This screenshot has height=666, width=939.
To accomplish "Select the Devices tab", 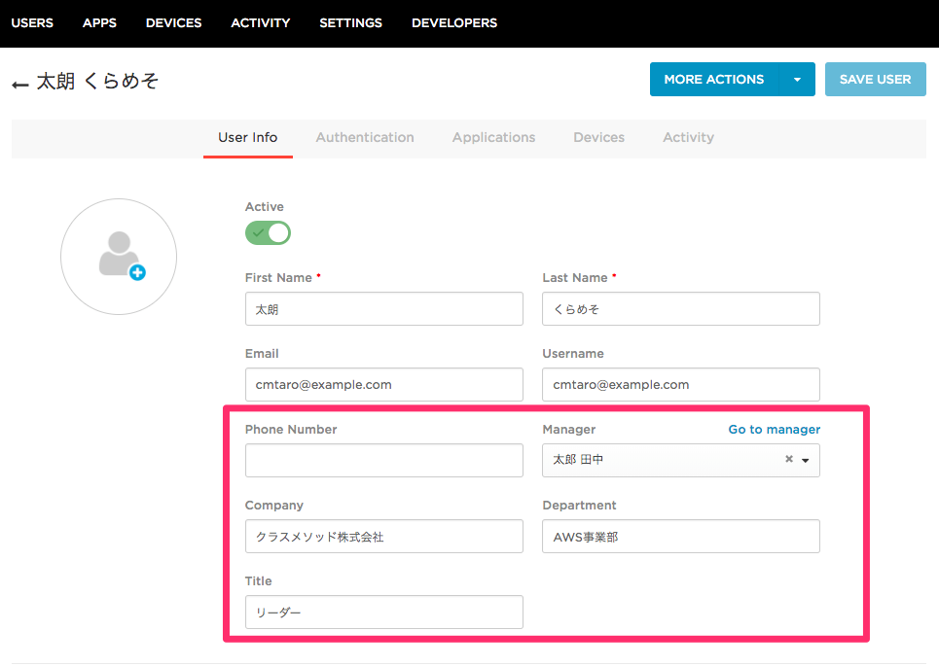I will (x=598, y=137).
